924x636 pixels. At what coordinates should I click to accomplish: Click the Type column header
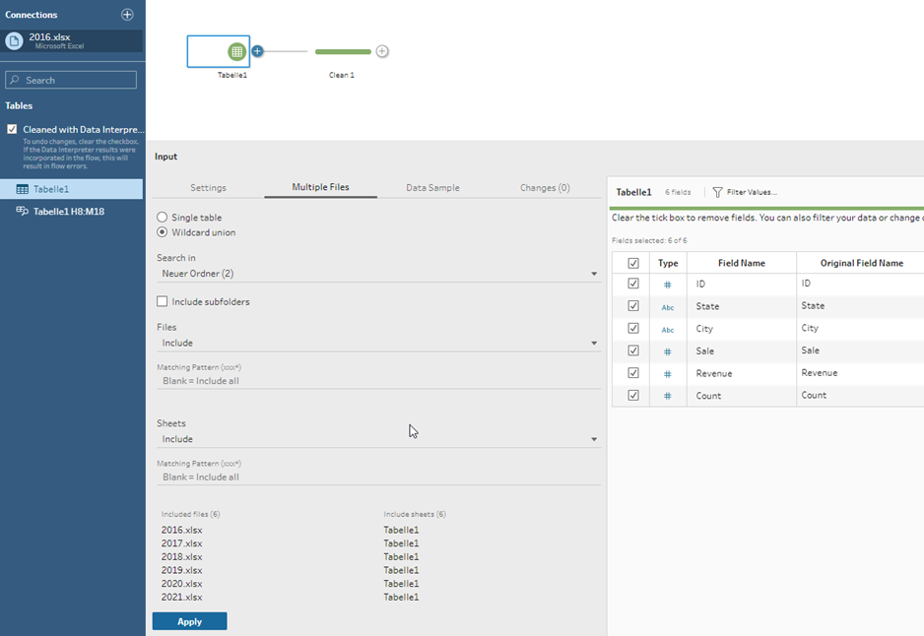668,263
